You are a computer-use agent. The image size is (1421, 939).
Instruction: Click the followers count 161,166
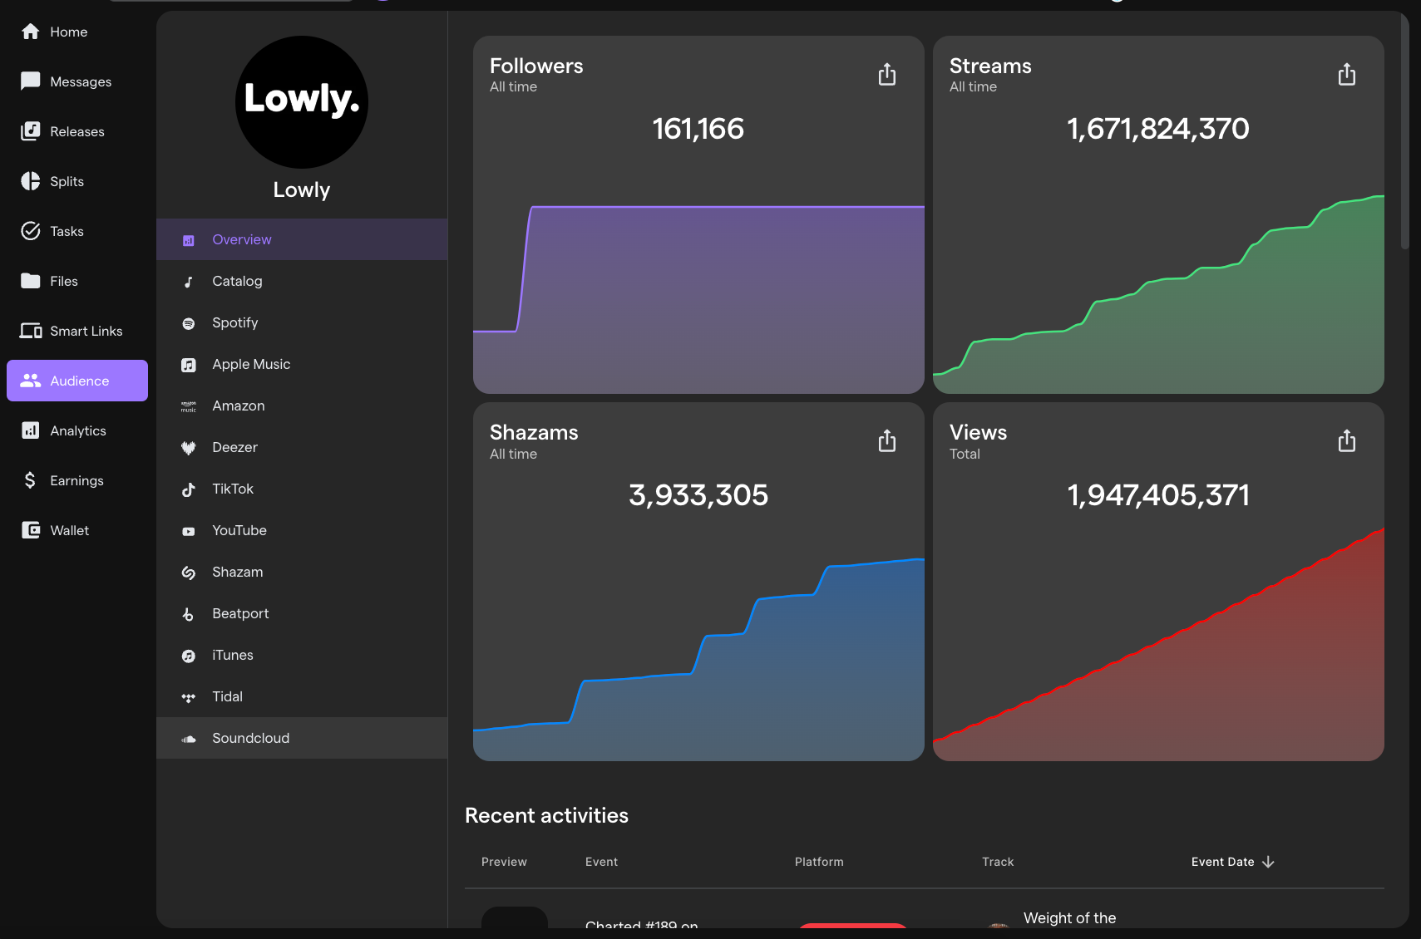pyautogui.click(x=698, y=129)
